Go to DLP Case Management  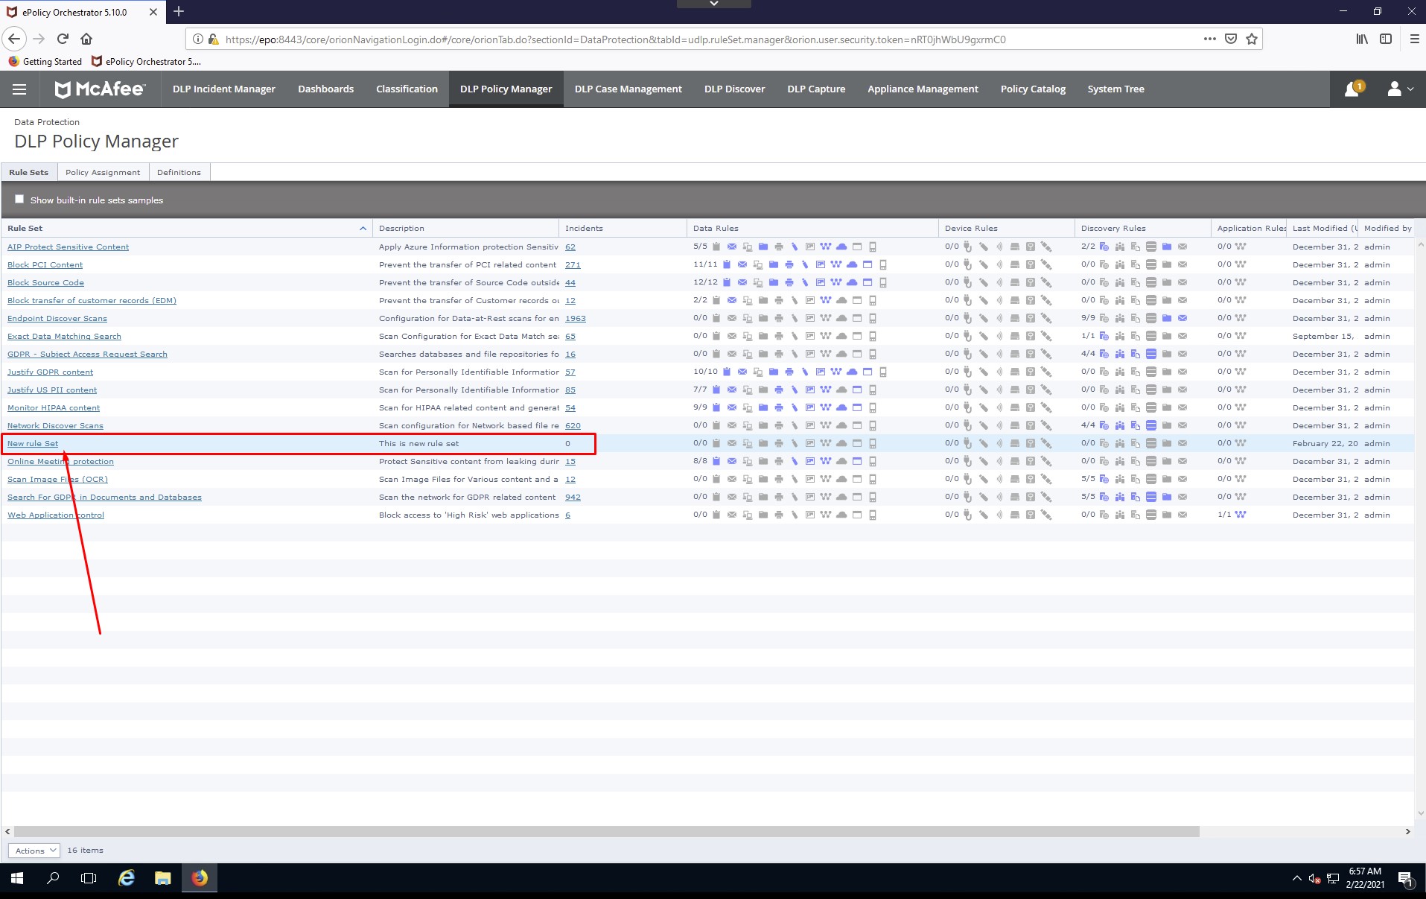(628, 89)
